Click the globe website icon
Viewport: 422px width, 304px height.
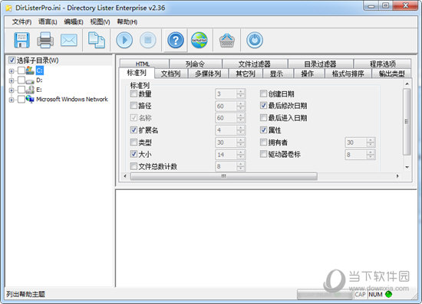(199, 40)
